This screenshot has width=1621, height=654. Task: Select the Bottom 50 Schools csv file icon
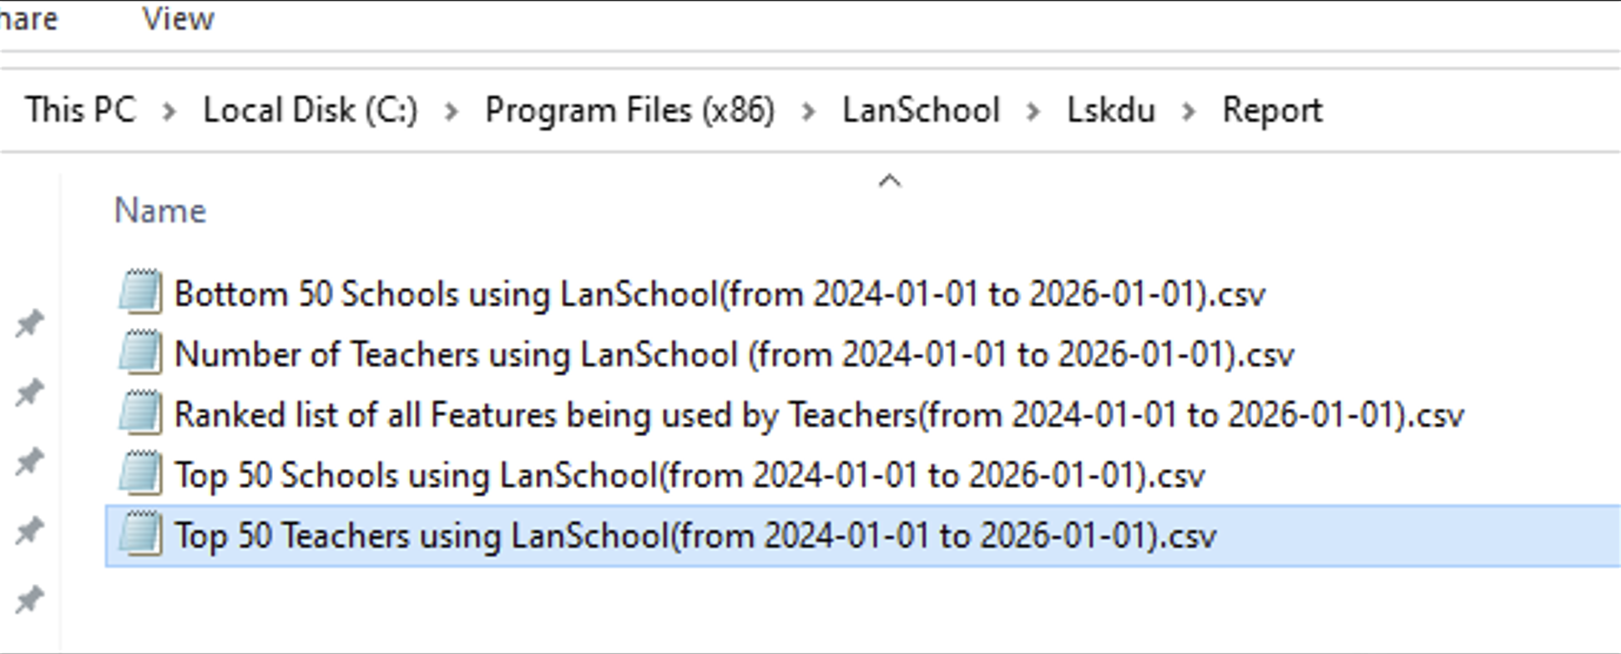click(x=140, y=292)
